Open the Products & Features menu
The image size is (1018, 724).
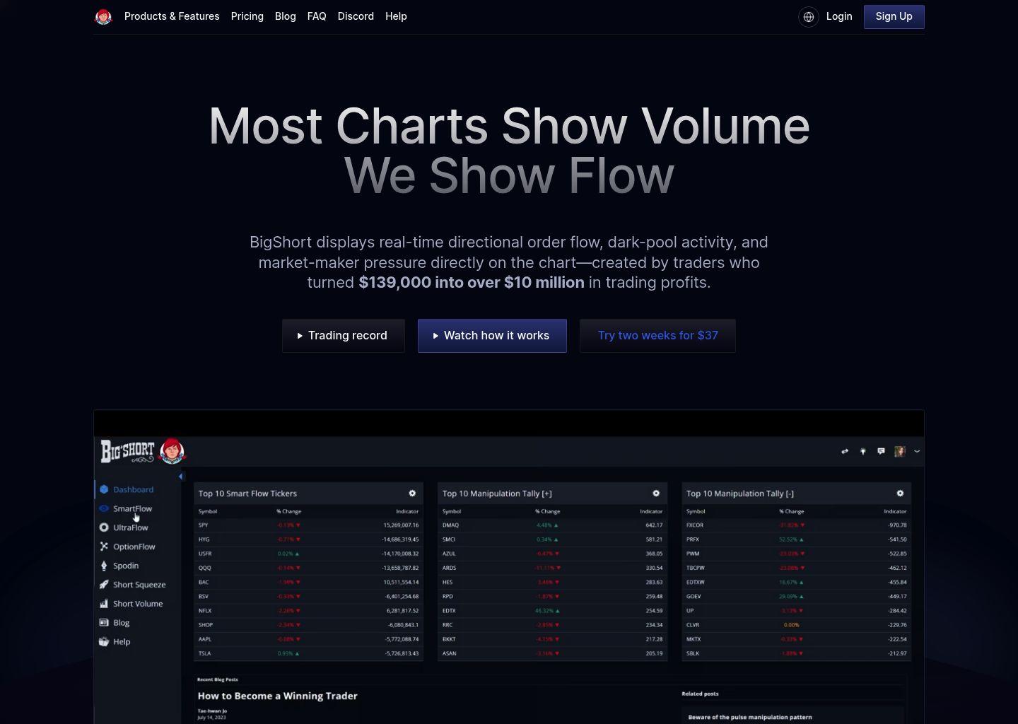[172, 16]
